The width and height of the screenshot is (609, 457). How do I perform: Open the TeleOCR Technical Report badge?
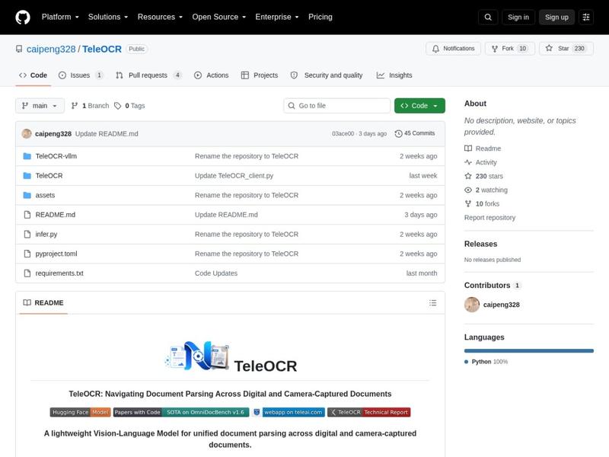(369, 412)
